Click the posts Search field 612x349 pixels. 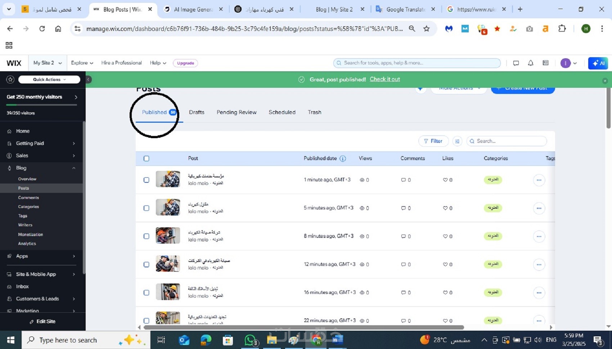(507, 141)
